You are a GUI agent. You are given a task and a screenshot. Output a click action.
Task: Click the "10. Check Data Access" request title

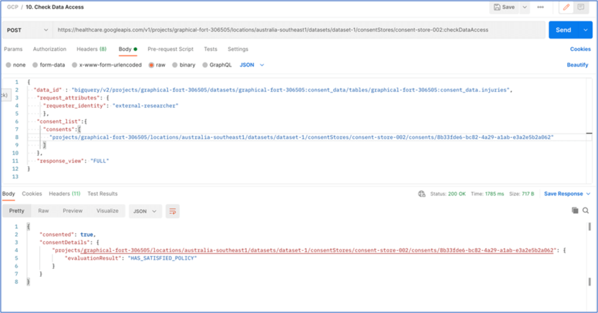55,7
